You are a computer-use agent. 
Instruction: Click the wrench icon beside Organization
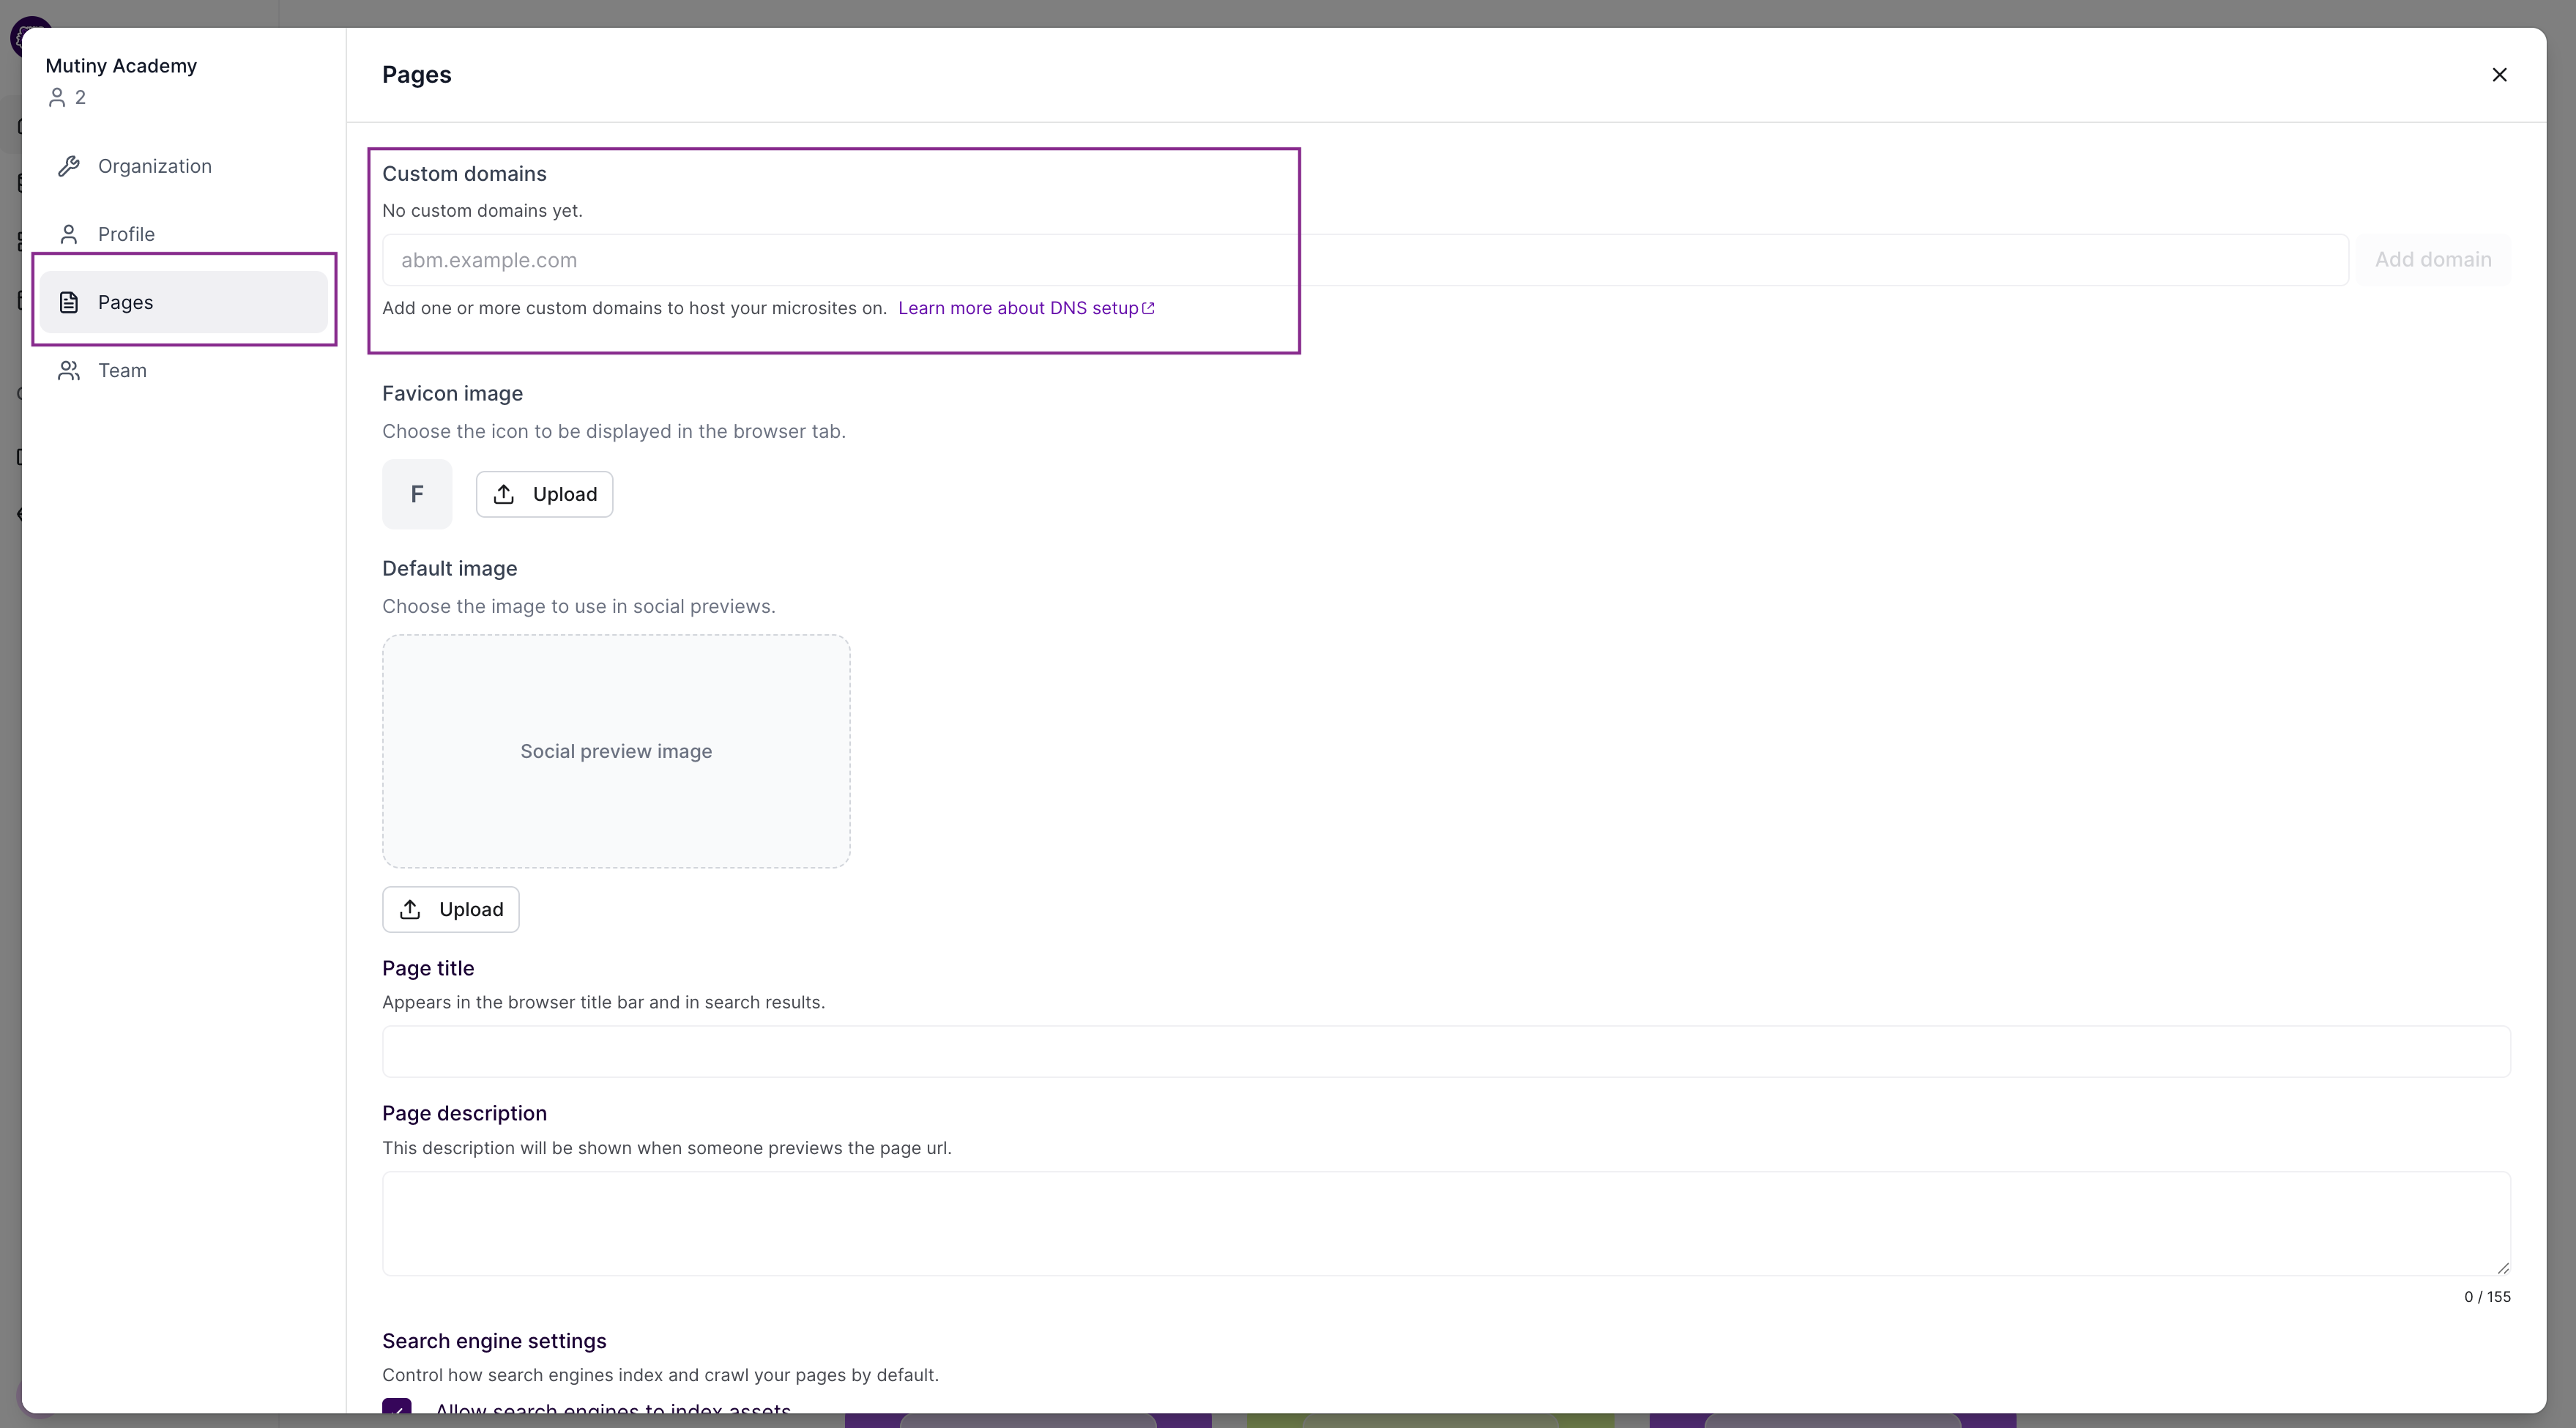pyautogui.click(x=69, y=166)
